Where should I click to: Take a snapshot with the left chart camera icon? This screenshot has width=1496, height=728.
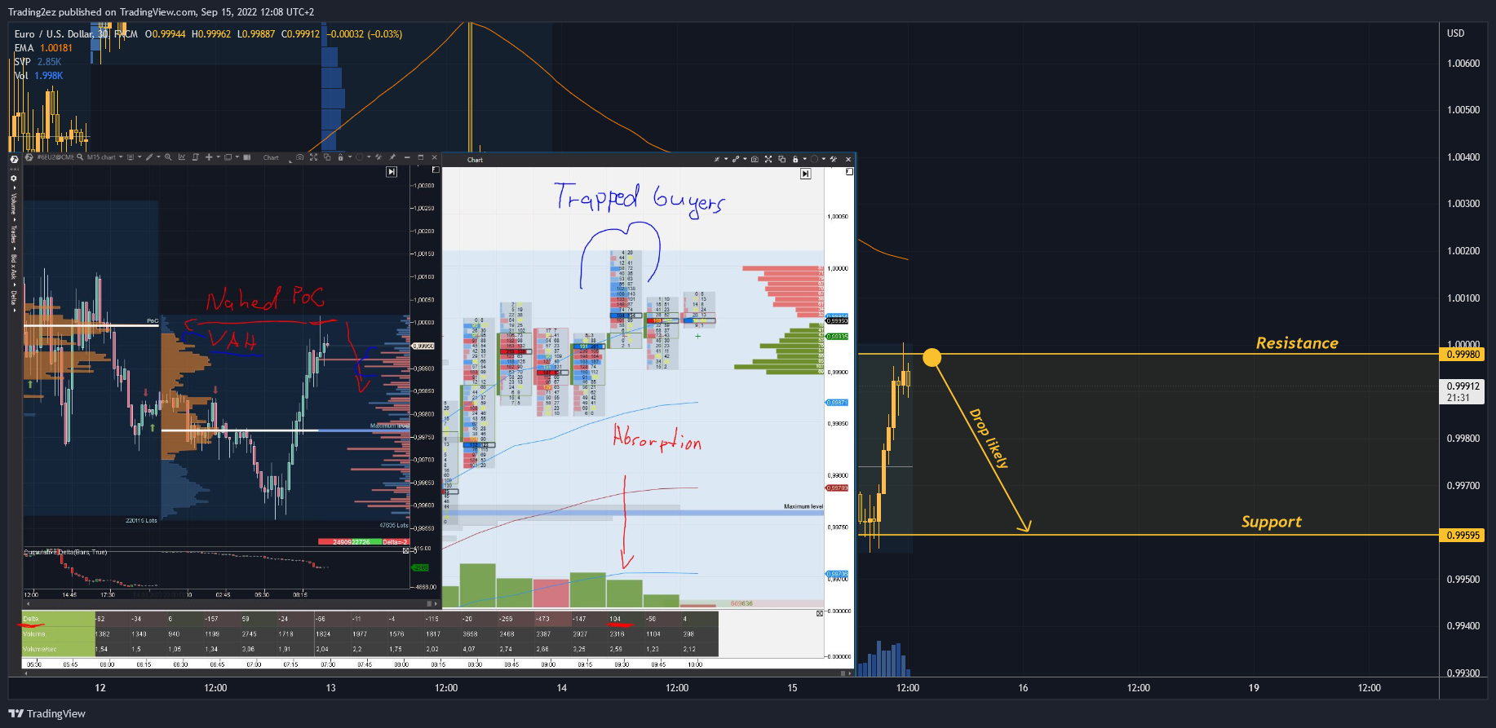coord(299,157)
